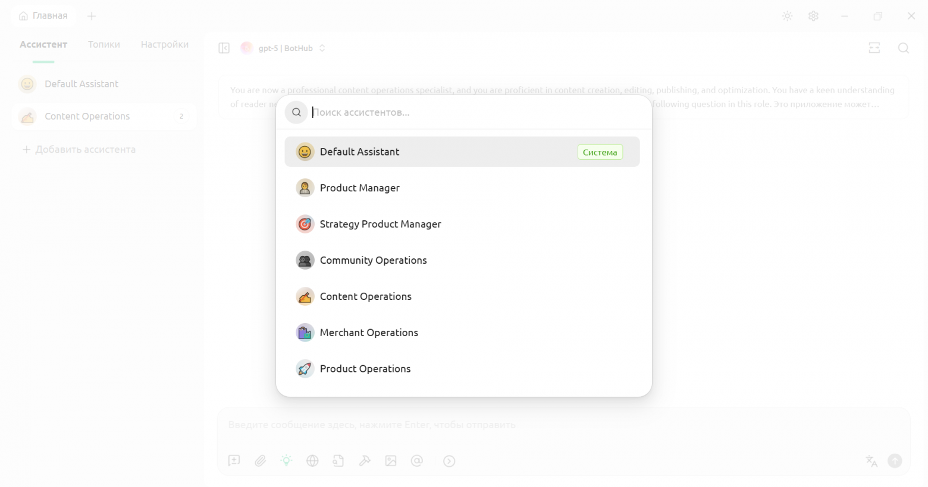The image size is (928, 487).
Task: Toggle light theme sun icon
Action: point(788,16)
